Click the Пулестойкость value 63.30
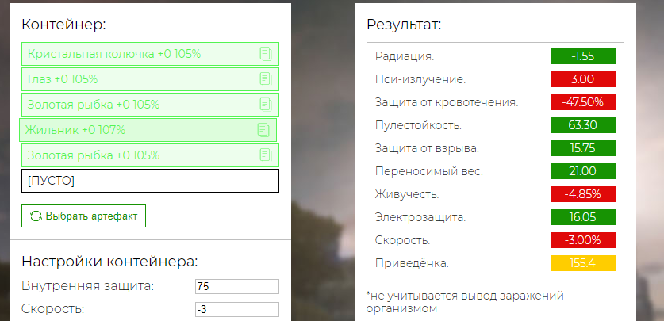664x321 pixels. (583, 125)
